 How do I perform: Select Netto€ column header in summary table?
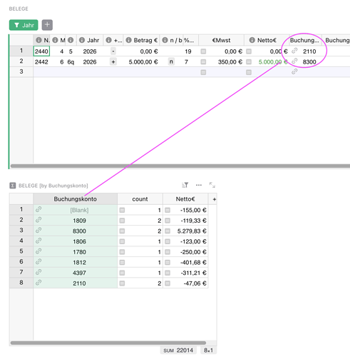click(185, 199)
